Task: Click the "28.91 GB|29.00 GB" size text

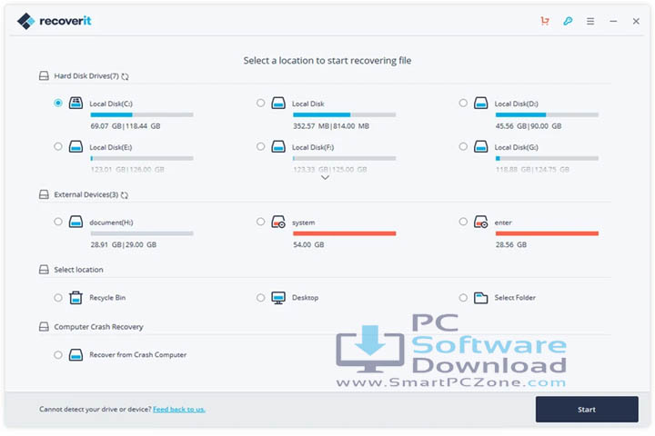Action: 124,244
